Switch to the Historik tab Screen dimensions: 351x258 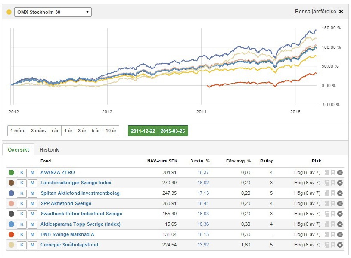click(49, 150)
